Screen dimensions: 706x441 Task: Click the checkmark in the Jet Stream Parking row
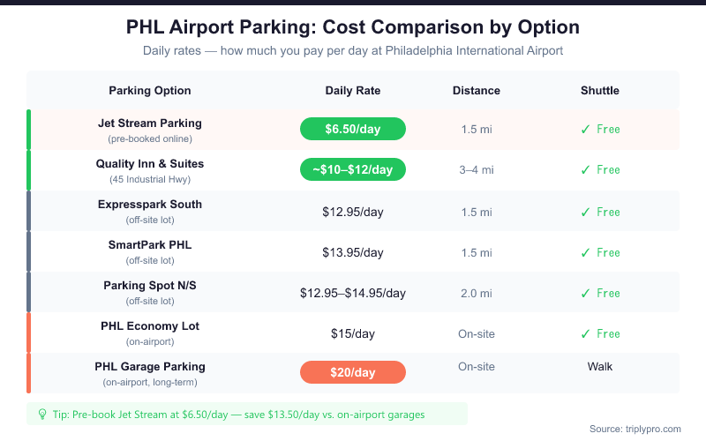click(585, 129)
